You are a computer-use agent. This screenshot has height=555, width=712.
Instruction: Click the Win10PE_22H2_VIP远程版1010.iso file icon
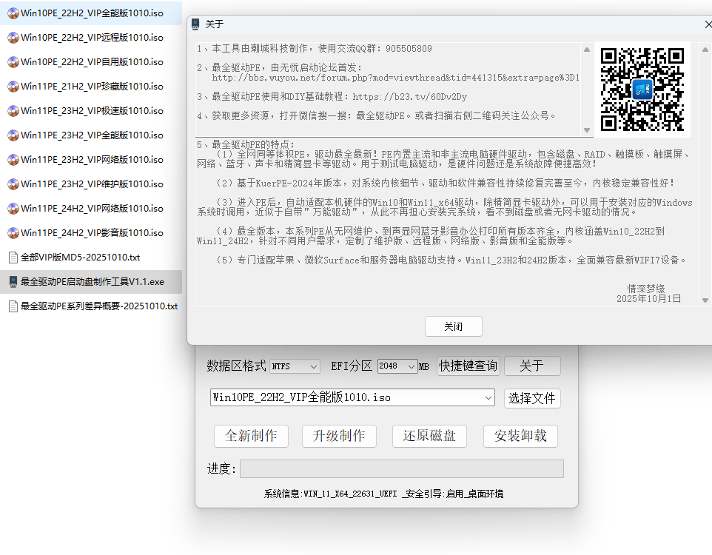click(x=13, y=37)
